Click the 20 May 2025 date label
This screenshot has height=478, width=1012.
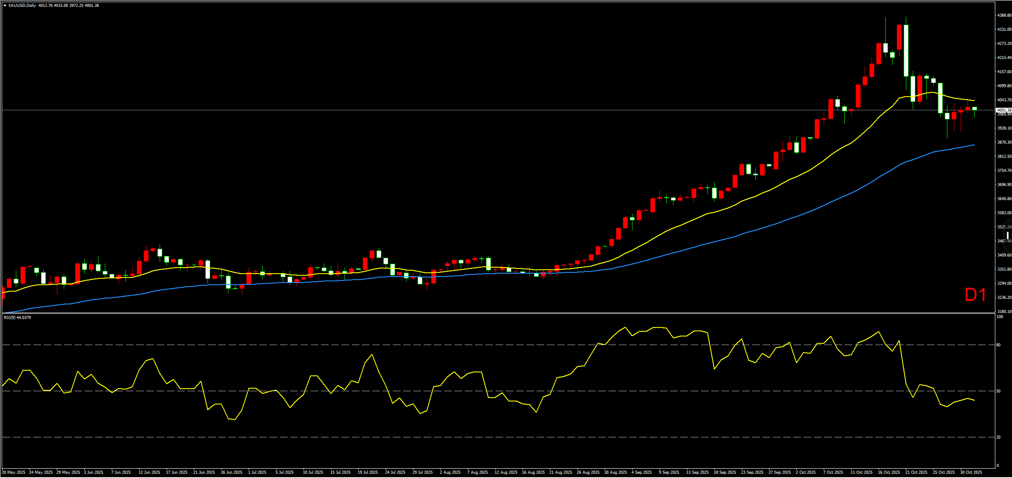[14, 472]
